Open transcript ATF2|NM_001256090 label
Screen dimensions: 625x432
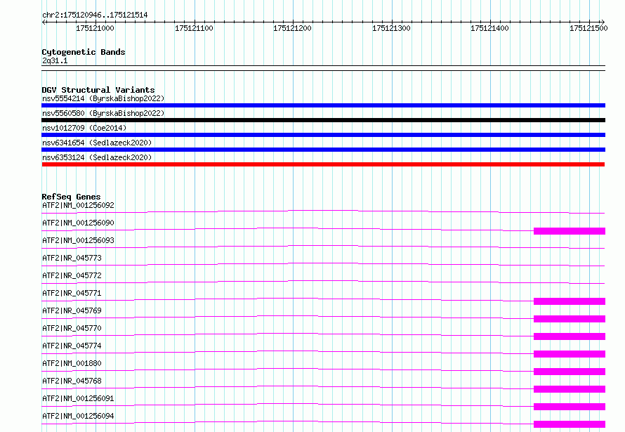(x=78, y=223)
